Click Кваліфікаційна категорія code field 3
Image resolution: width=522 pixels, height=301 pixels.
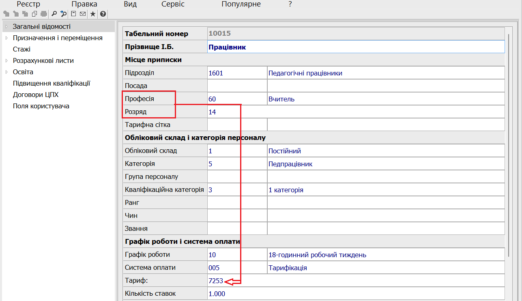click(x=237, y=190)
